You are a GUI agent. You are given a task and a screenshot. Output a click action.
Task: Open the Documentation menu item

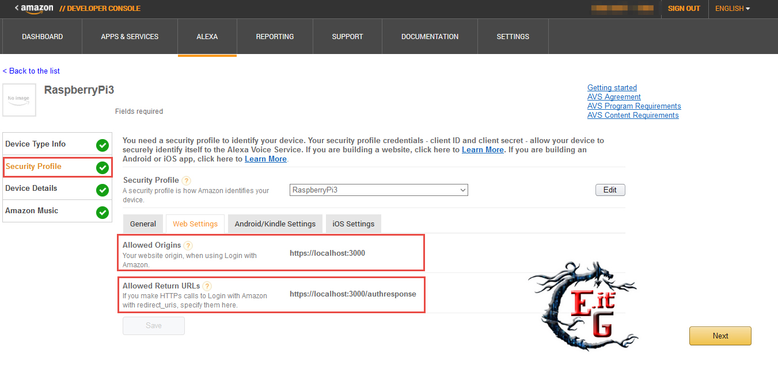[x=430, y=37]
